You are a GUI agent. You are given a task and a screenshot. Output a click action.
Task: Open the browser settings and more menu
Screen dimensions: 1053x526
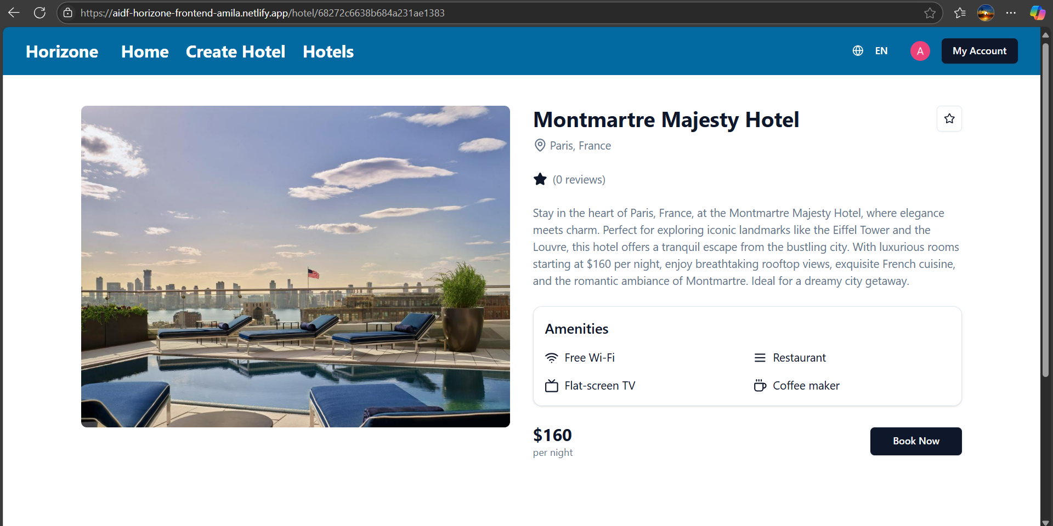[1011, 13]
